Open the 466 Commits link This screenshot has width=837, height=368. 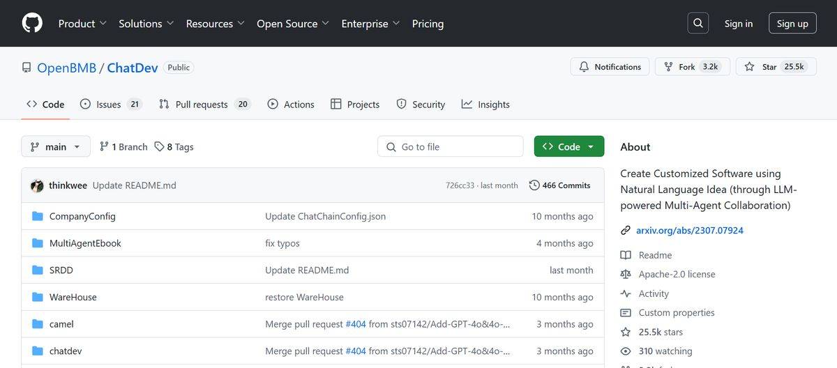(559, 185)
